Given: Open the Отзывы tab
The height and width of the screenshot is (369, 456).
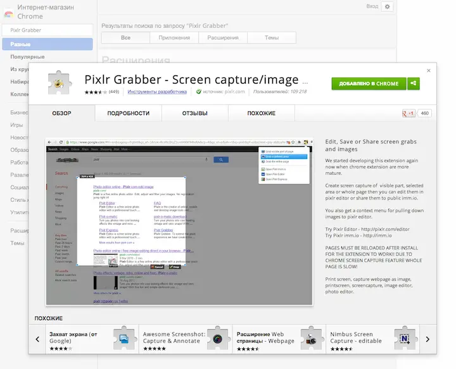Looking at the screenshot, I should [x=195, y=113].
